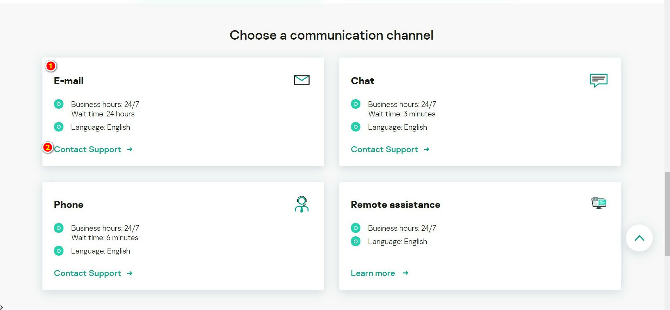The image size is (670, 310).
Task: Click arrow next to E-mail Contact Support
Action: [130, 149]
